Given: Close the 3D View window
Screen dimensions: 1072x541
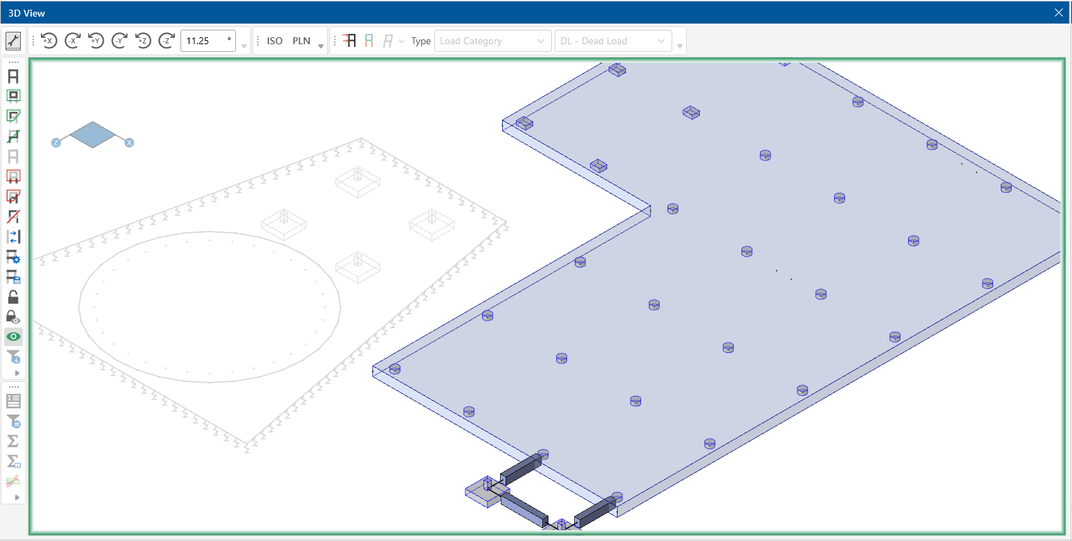Looking at the screenshot, I should [x=1058, y=12].
